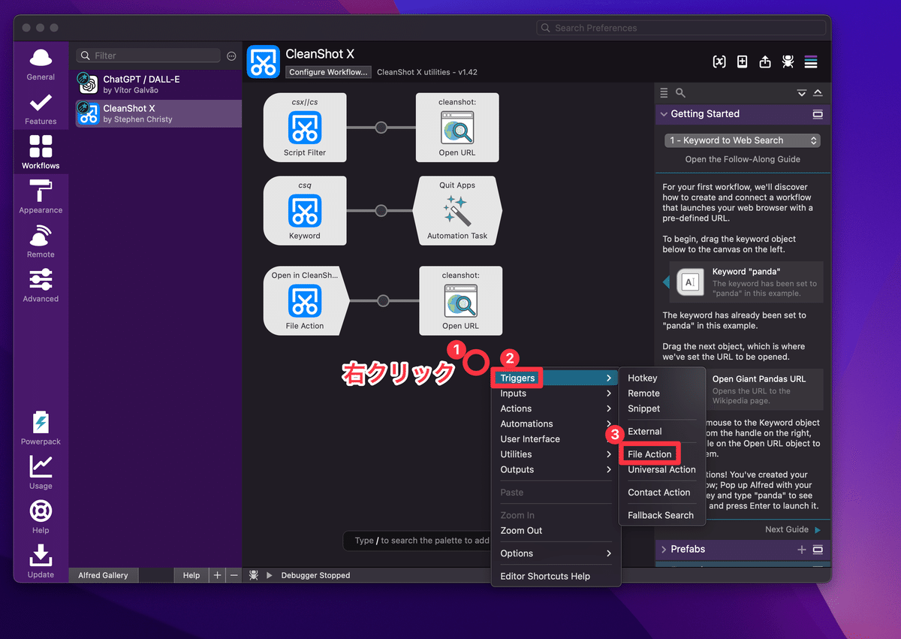Click the collapse all sections arrow
This screenshot has width=901, height=639.
(818, 93)
